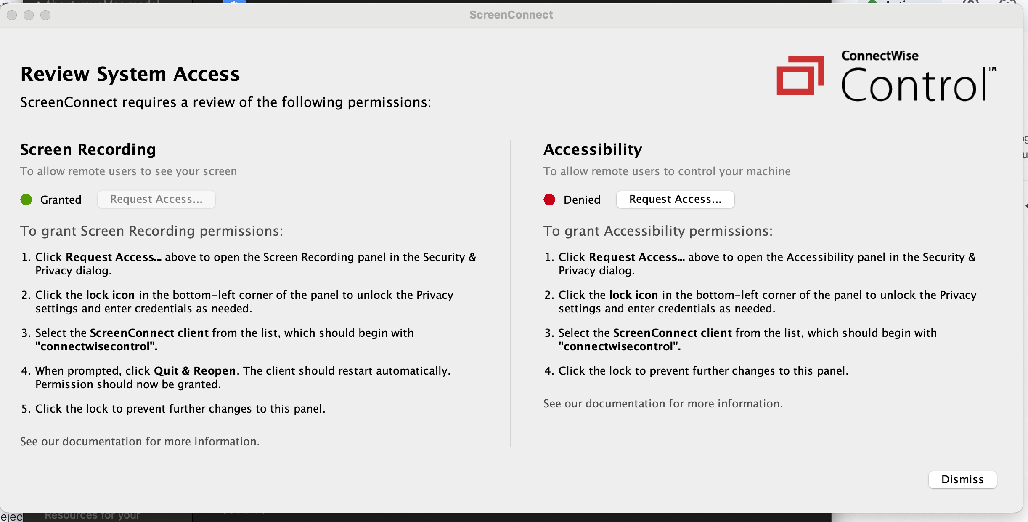Image resolution: width=1028 pixels, height=522 pixels.
Task: Click the red ConnectWise Control logo icon
Action: pos(800,76)
